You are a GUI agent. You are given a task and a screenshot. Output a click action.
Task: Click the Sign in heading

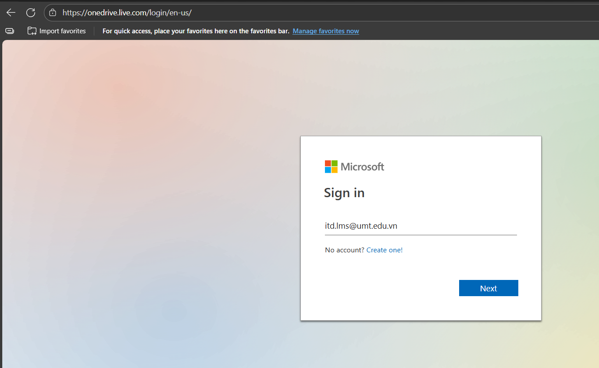344,193
